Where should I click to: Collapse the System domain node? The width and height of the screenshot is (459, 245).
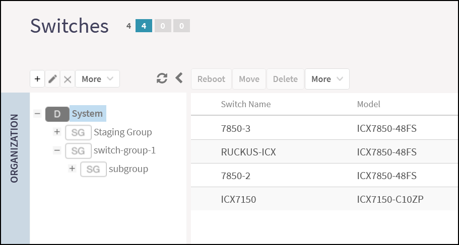point(37,113)
